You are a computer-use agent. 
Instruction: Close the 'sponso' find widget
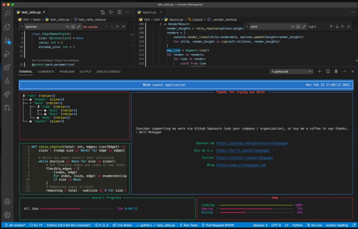coord(123,27)
